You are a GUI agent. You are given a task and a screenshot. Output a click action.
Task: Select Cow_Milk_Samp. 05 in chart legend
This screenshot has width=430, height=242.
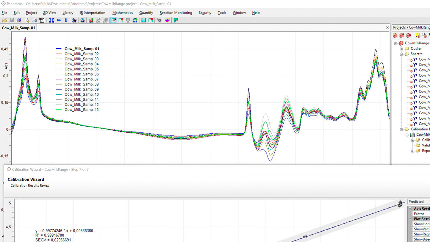pyautogui.click(x=82, y=69)
